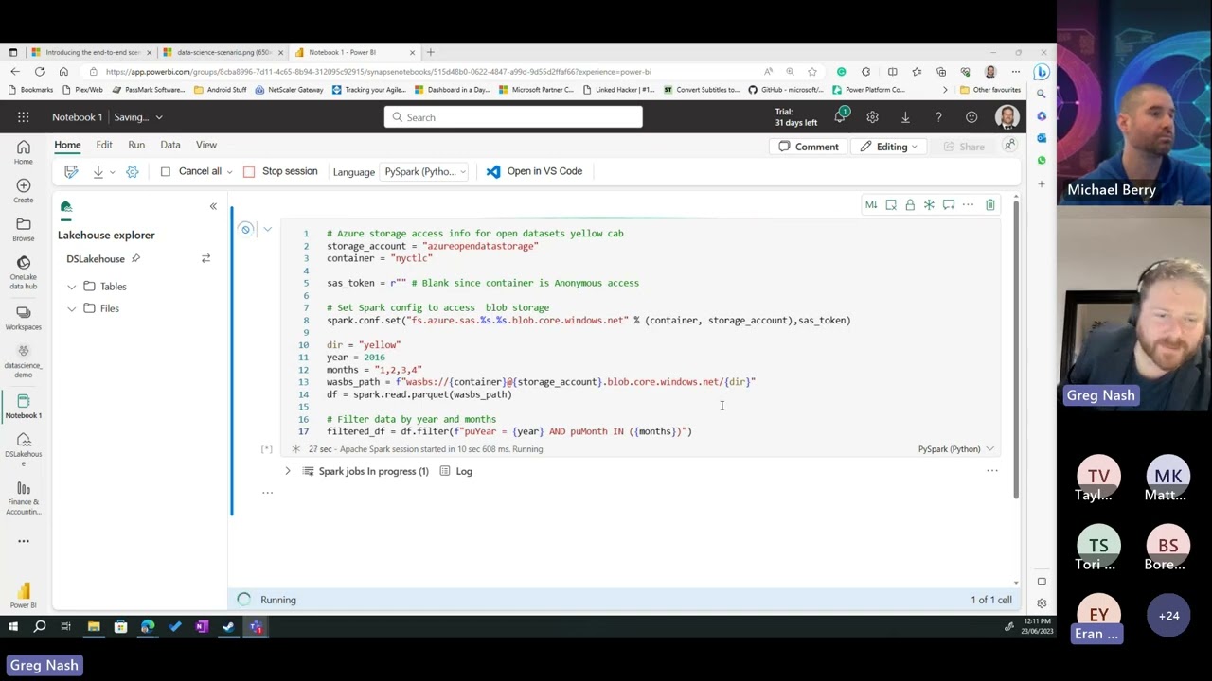Viewport: 1212px width, 681px height.
Task: Expand Files tree node
Action: point(72,308)
